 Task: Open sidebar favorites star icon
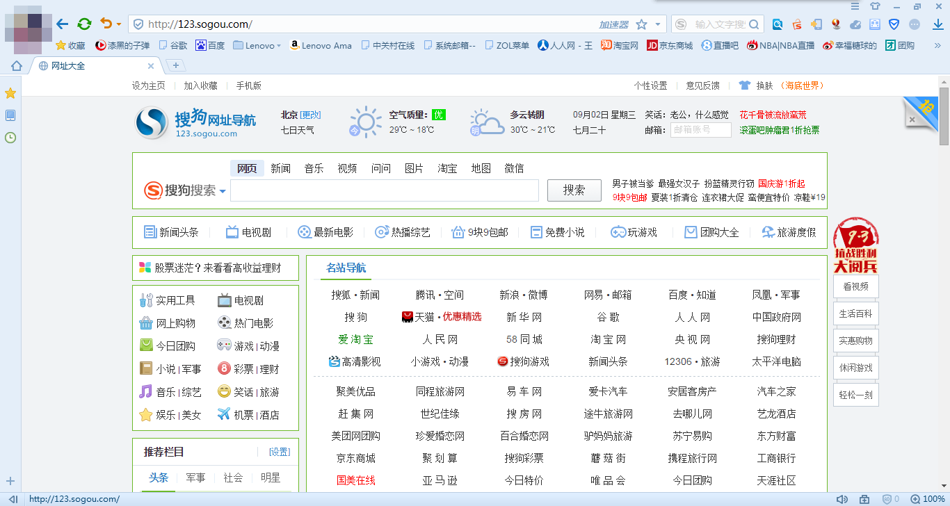point(10,93)
